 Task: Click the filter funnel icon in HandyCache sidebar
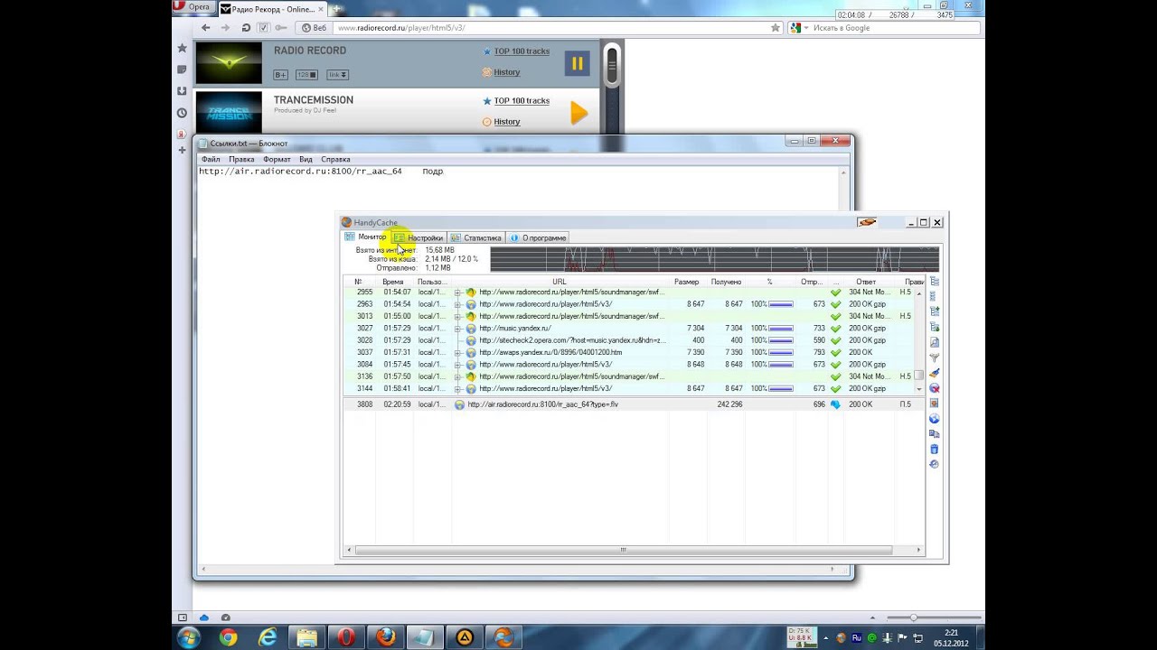click(935, 358)
